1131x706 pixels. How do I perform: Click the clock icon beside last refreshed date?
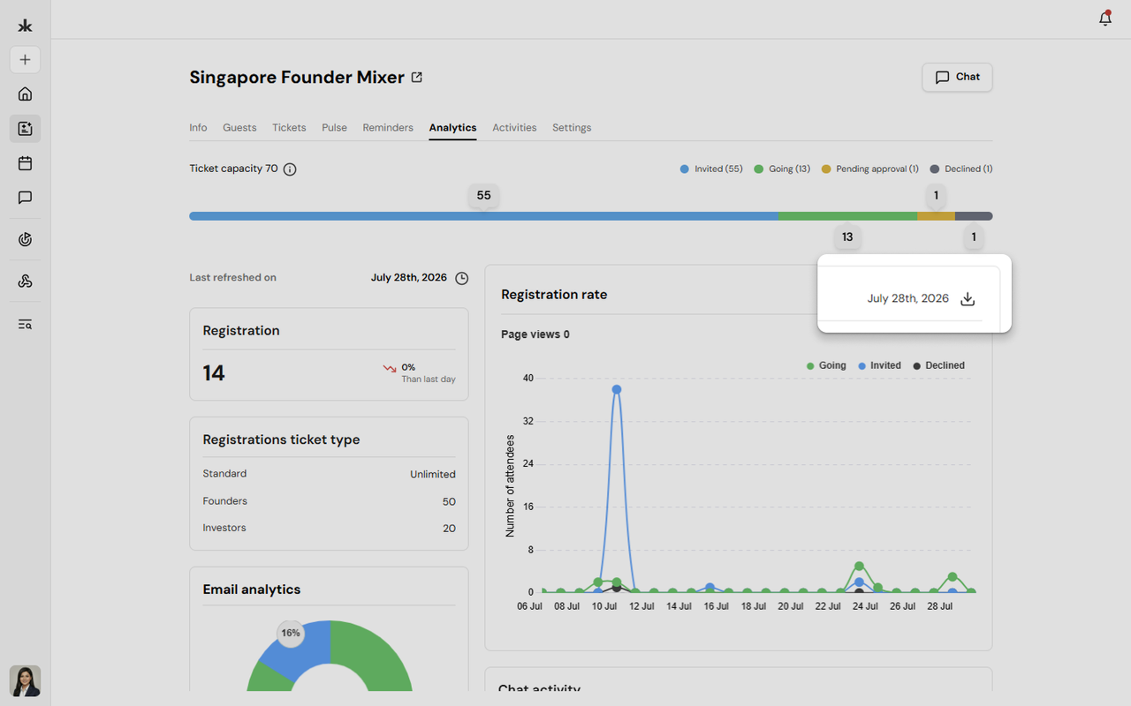(x=461, y=278)
